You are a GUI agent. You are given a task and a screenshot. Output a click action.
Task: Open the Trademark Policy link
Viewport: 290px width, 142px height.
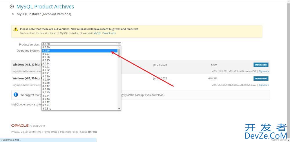tap(69, 132)
